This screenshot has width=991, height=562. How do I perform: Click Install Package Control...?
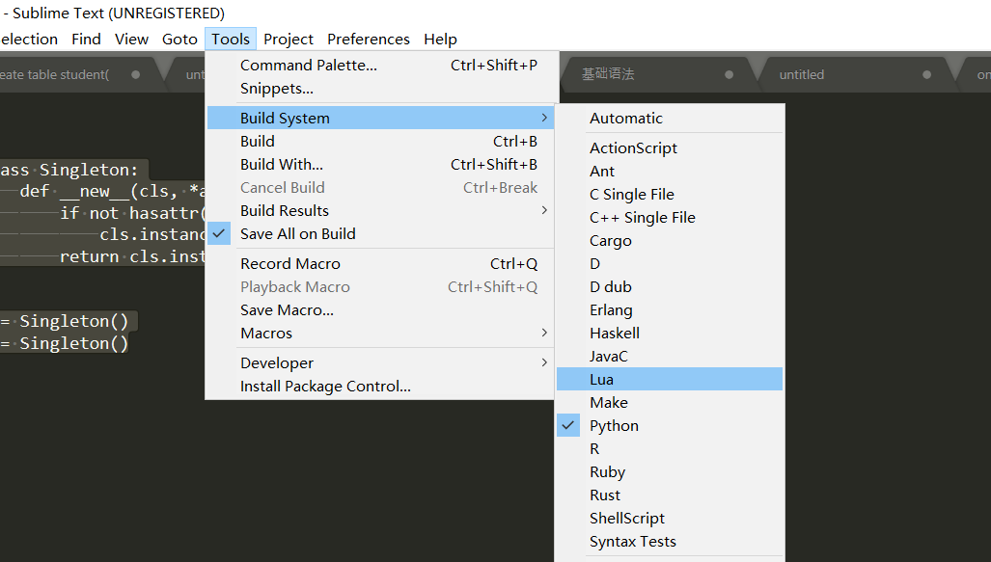tap(380, 386)
